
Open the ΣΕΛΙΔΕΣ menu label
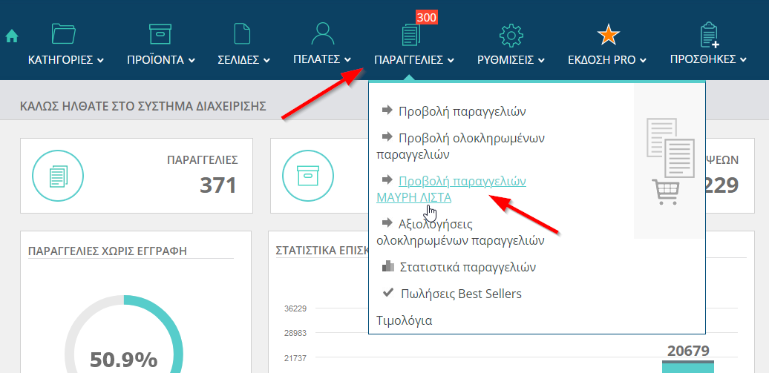pos(238,60)
